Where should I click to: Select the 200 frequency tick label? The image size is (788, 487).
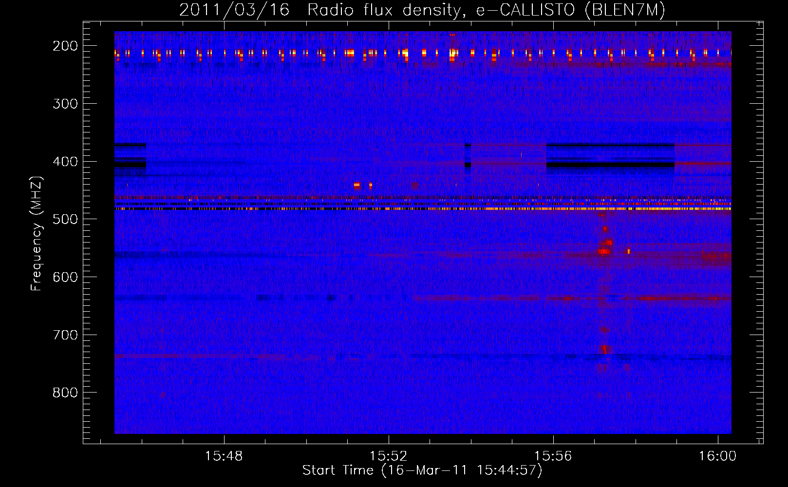pos(65,46)
